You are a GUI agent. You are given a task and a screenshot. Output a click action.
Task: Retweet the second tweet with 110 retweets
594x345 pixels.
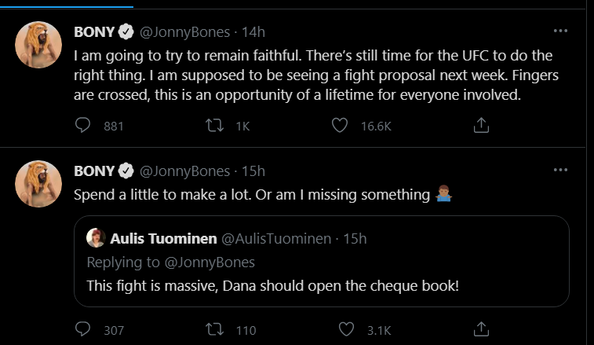(213, 329)
